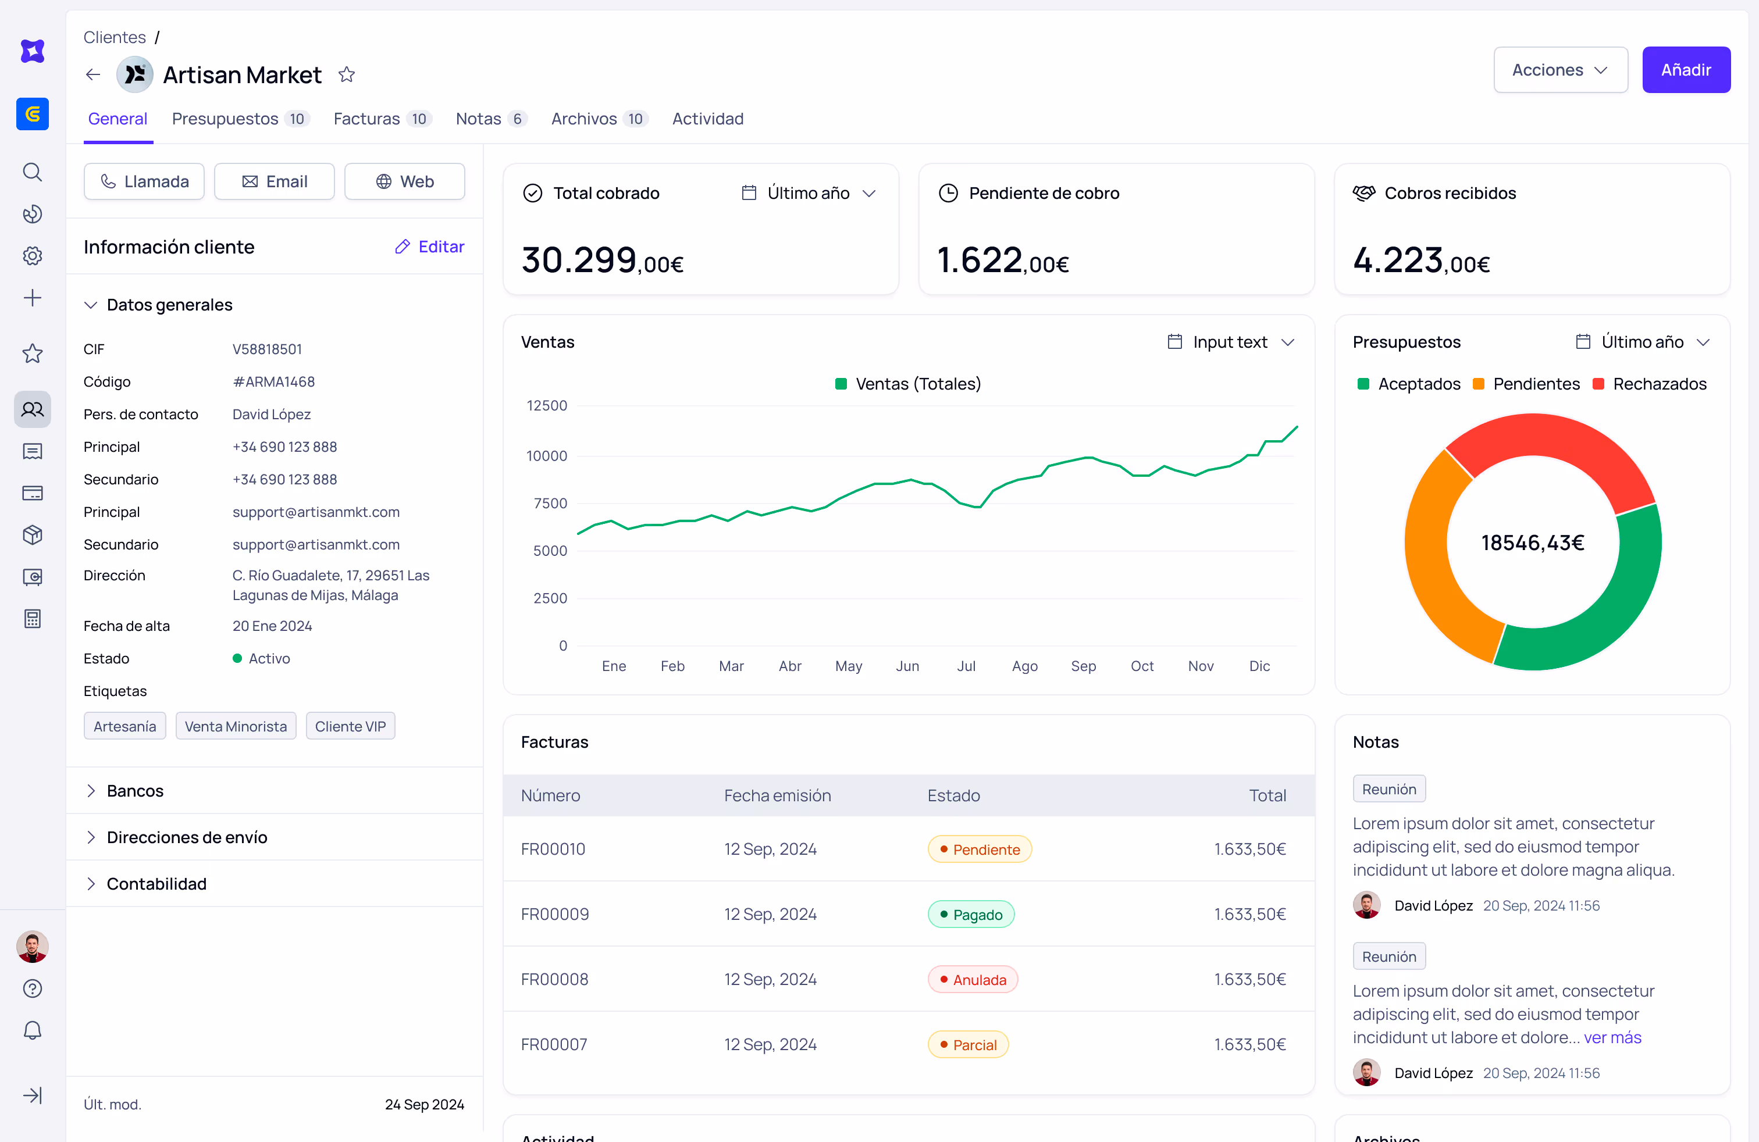Click ver más link in second note
Screen dimensions: 1759x1142
(x=1612, y=1038)
